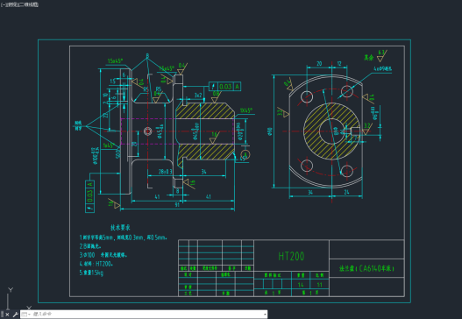
Task: Open command line customization wrench
Action: [x=15, y=315]
